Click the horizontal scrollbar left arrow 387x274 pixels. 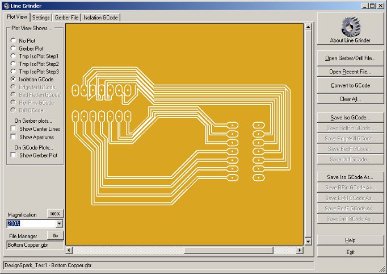[69, 250]
